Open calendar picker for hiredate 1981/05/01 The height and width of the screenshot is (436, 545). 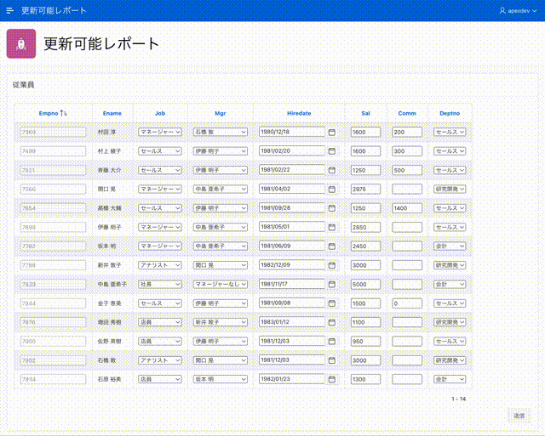(x=332, y=227)
